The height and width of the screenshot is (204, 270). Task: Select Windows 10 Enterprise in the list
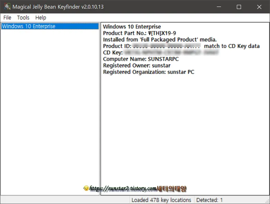[x=50, y=26]
